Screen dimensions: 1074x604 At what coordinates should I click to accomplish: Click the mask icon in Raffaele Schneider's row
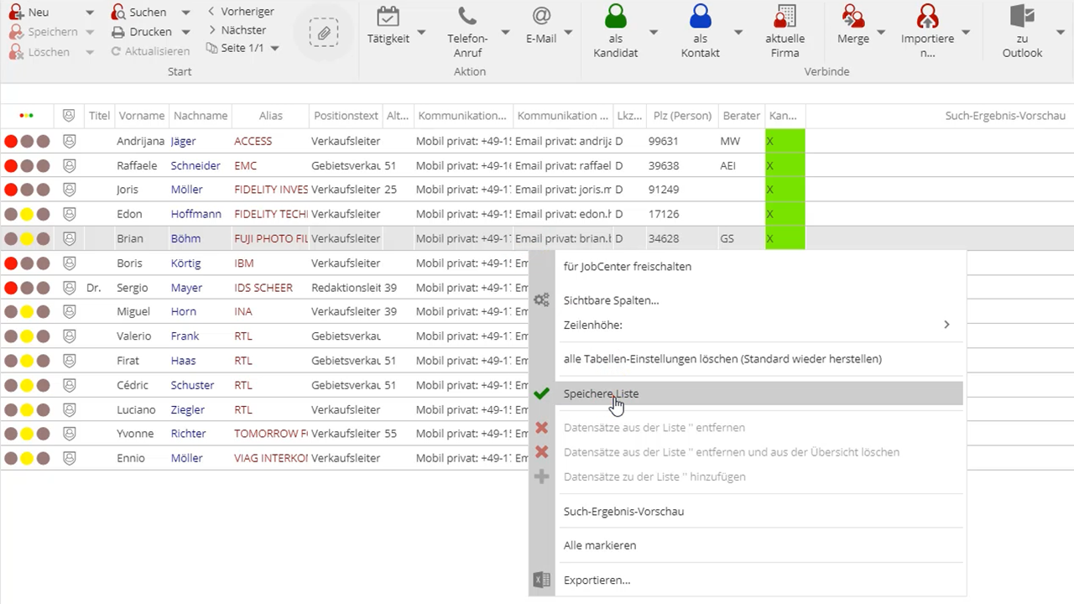(70, 165)
